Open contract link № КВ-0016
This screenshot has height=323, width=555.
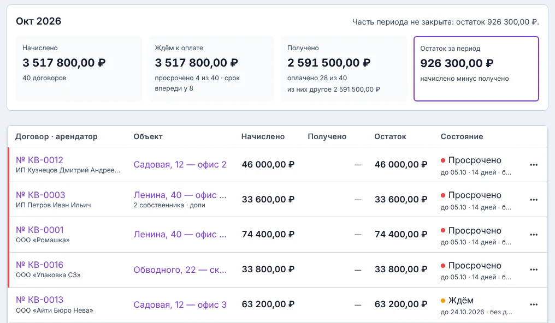point(40,265)
